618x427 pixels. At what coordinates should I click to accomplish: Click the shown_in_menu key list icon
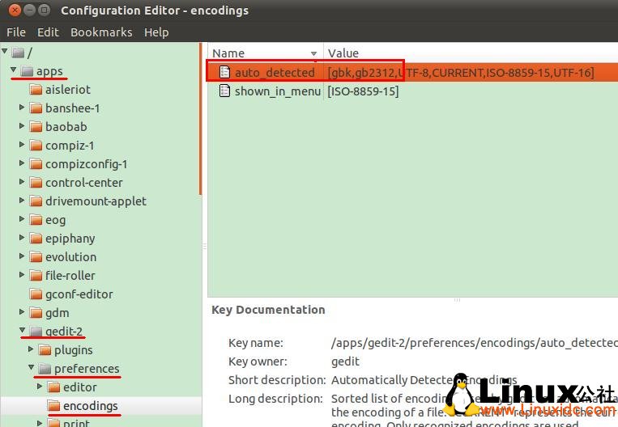tap(224, 91)
